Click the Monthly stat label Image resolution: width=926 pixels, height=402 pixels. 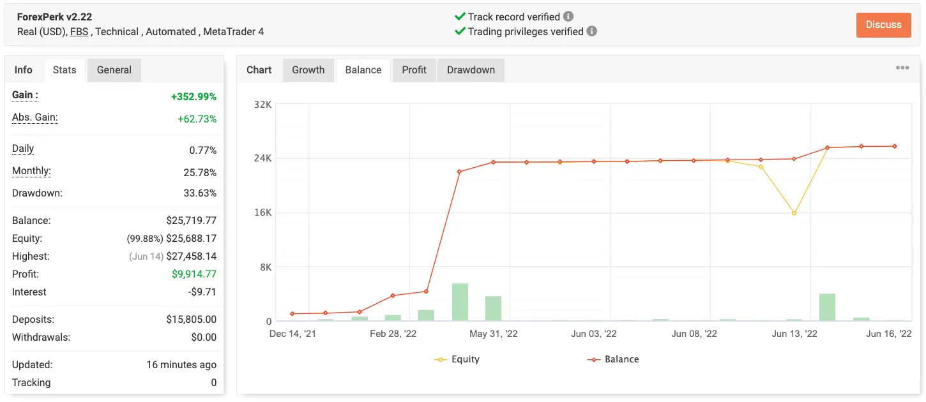(31, 171)
